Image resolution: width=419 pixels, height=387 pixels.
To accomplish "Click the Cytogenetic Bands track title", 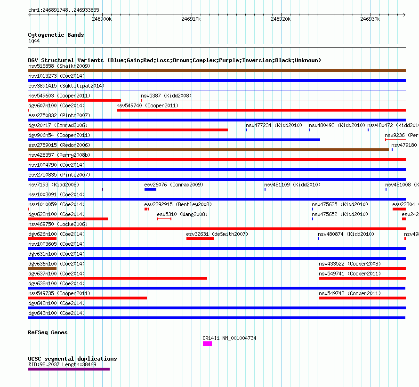I will [56, 35].
